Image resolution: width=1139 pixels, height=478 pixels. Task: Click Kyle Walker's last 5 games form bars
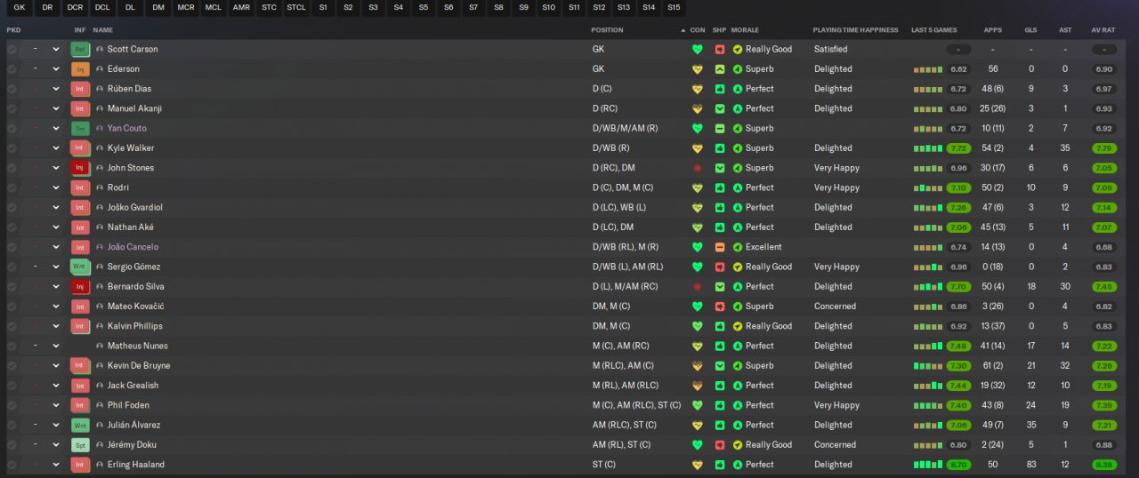pyautogui.click(x=927, y=148)
